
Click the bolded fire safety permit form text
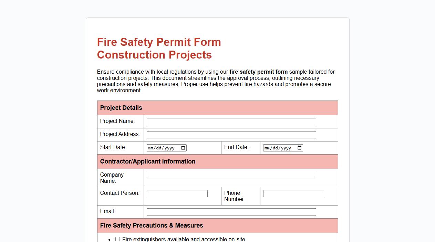[258, 72]
